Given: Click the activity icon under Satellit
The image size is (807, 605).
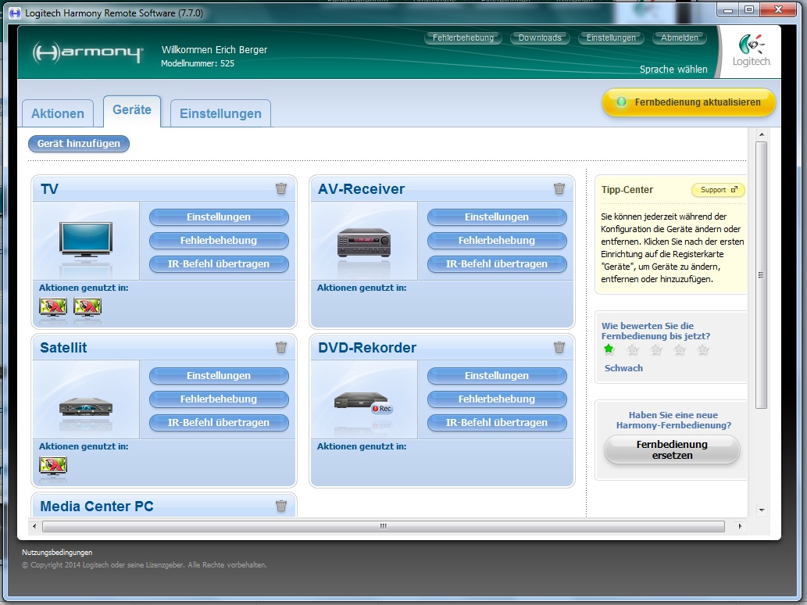Looking at the screenshot, I should 53,466.
